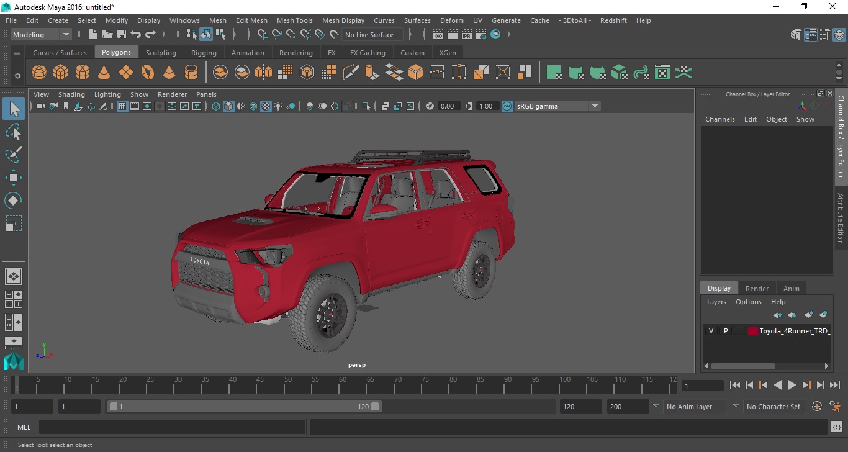Activate the Lasso select tool
The width and height of the screenshot is (848, 452).
tap(14, 132)
